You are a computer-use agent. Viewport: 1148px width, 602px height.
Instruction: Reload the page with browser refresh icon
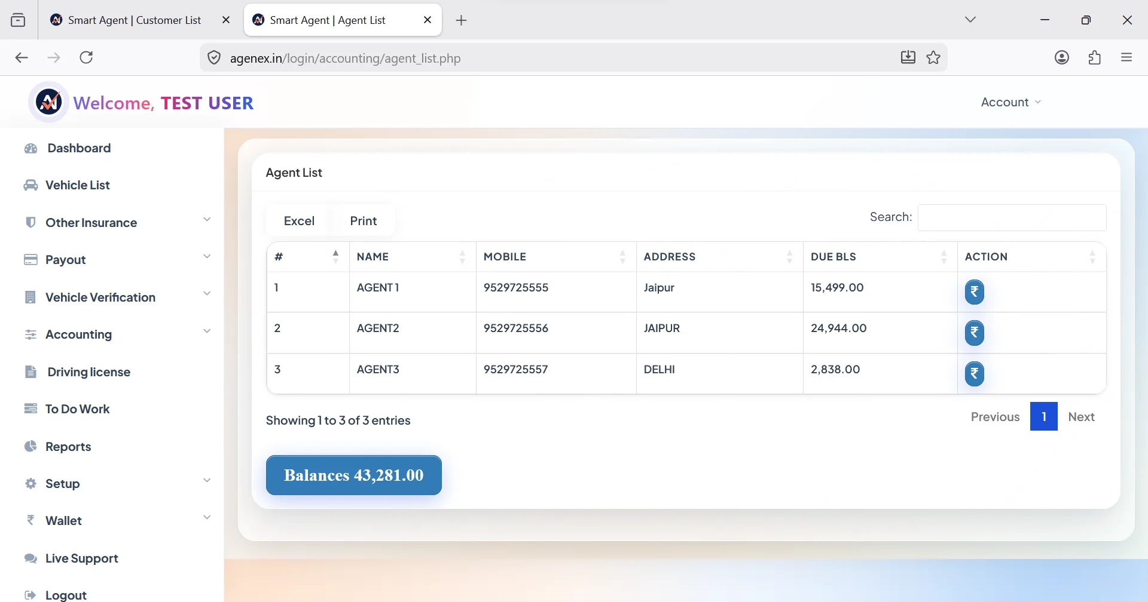[x=87, y=57]
